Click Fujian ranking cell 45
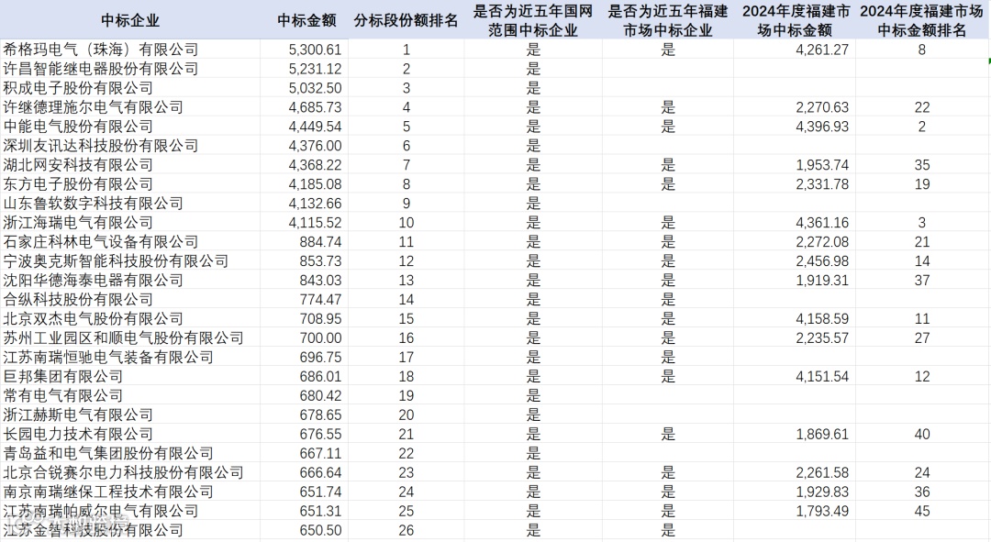This screenshot has width=991, height=542. click(921, 511)
